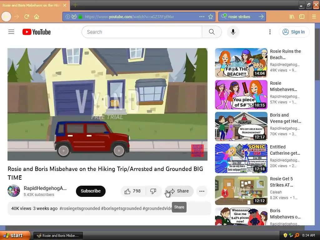
Task: Open 'Boris Misbehaves o...' title link
Action: pyautogui.click(x=285, y=214)
